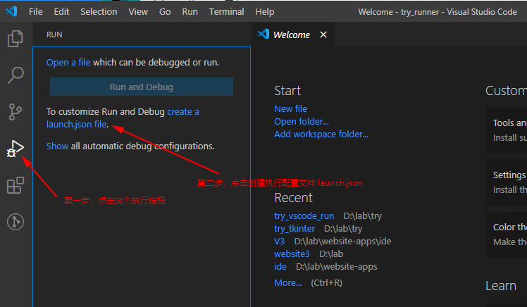Image resolution: width=527 pixels, height=307 pixels.
Task: Open the Help menu
Action: (265, 12)
